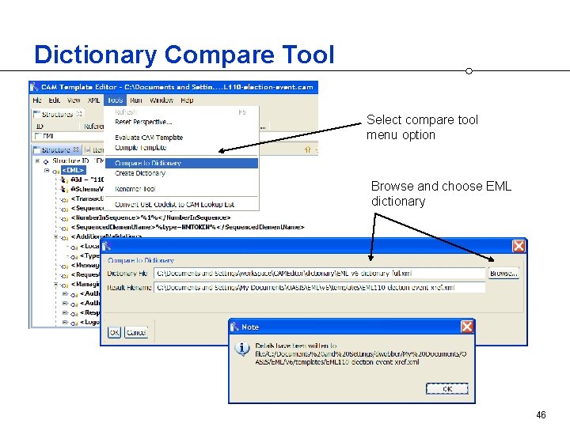Click the <Logo element icon
Viewport: 570px width, 427px height.
point(74,323)
